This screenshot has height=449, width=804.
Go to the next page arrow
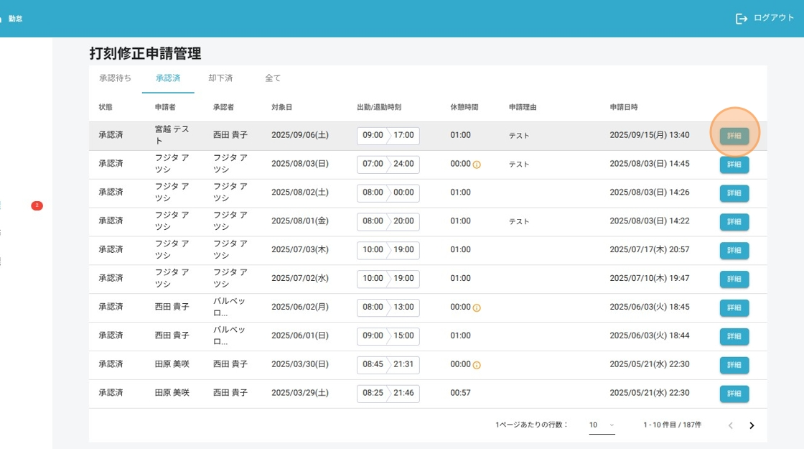(752, 425)
